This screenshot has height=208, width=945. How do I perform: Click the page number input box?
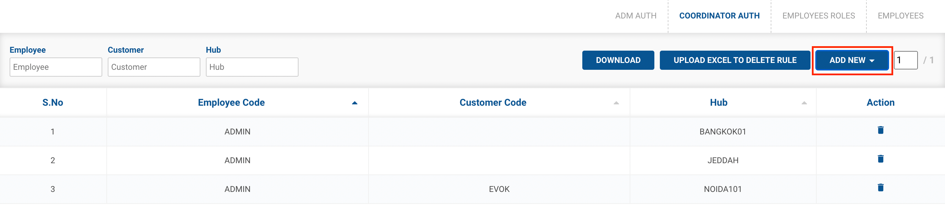point(906,60)
